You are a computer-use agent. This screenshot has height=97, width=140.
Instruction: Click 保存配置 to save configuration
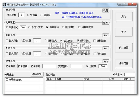[x=124, y=63]
